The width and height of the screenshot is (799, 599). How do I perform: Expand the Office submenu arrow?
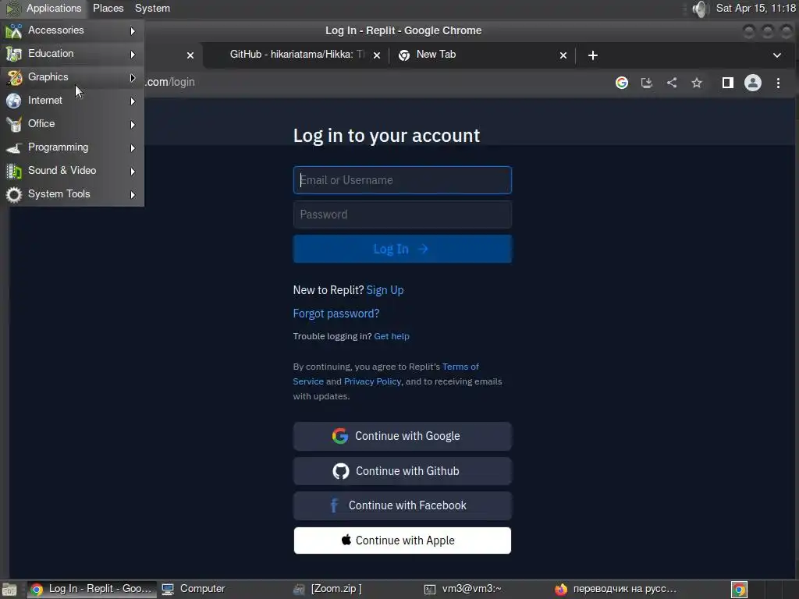pos(133,125)
